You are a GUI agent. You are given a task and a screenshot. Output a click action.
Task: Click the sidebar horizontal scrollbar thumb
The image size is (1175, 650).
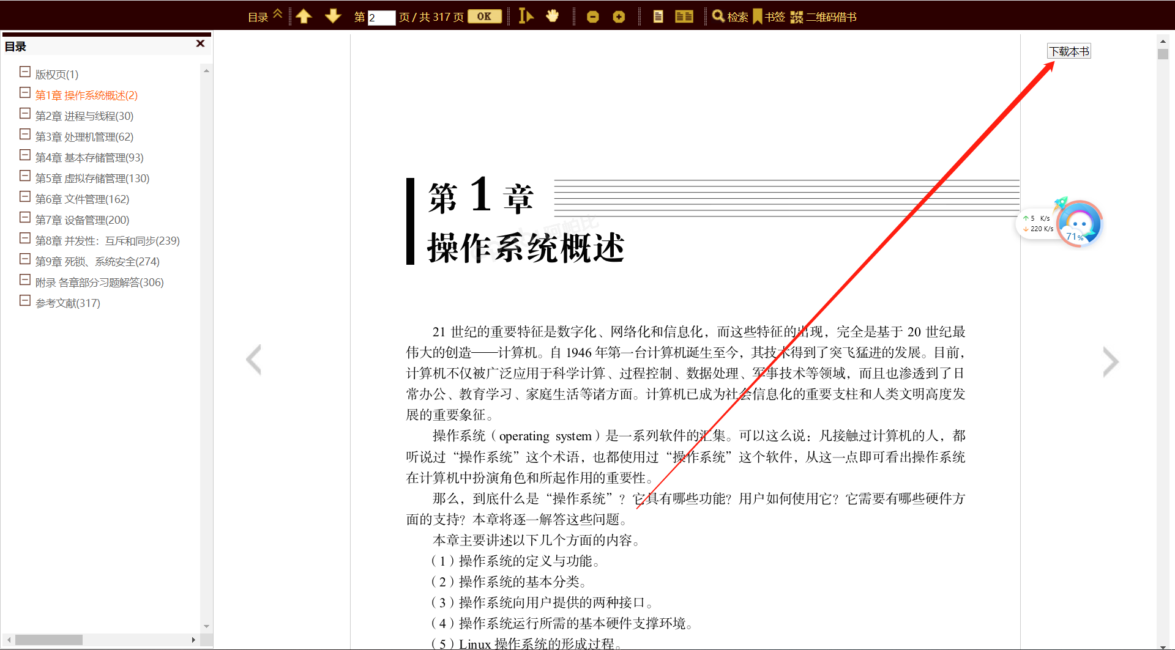point(49,640)
